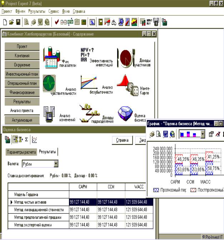This screenshot has width=224, height=240.
Task: Click the NPV? PI? toolbar icon
Action: click(149, 22)
